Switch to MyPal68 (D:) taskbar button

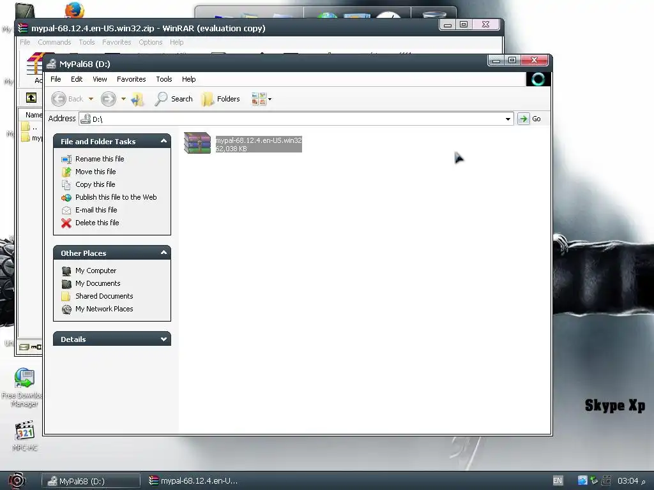point(91,481)
